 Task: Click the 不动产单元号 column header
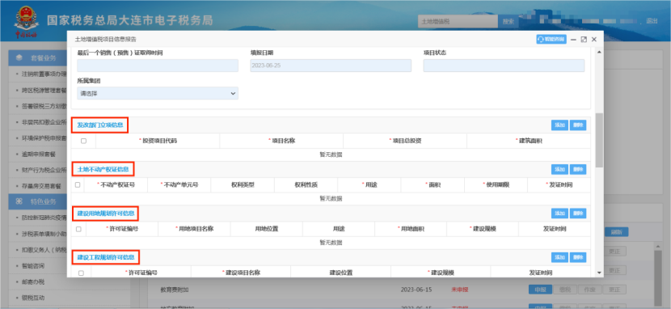179,185
